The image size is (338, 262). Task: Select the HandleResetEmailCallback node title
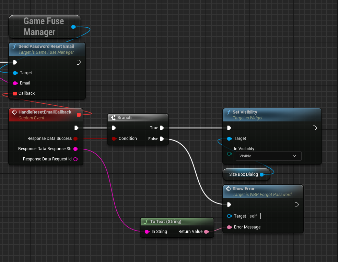coord(45,112)
